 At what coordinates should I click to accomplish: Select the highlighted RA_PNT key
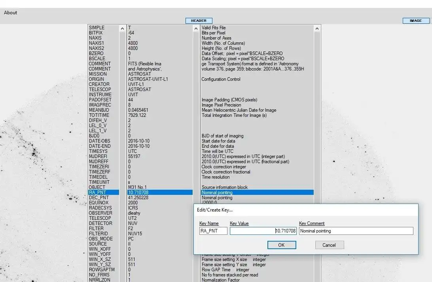(104, 192)
